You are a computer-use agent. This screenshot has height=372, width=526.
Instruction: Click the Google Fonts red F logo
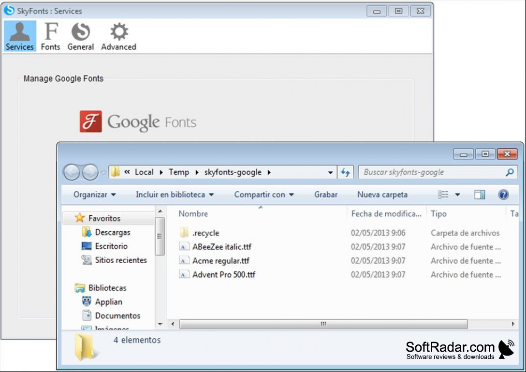(90, 121)
